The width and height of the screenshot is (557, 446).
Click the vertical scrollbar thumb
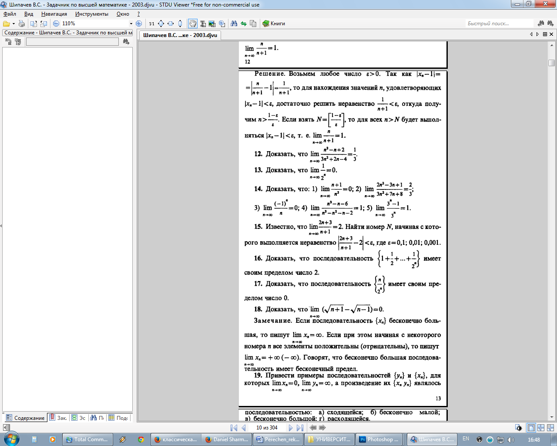tap(552, 63)
